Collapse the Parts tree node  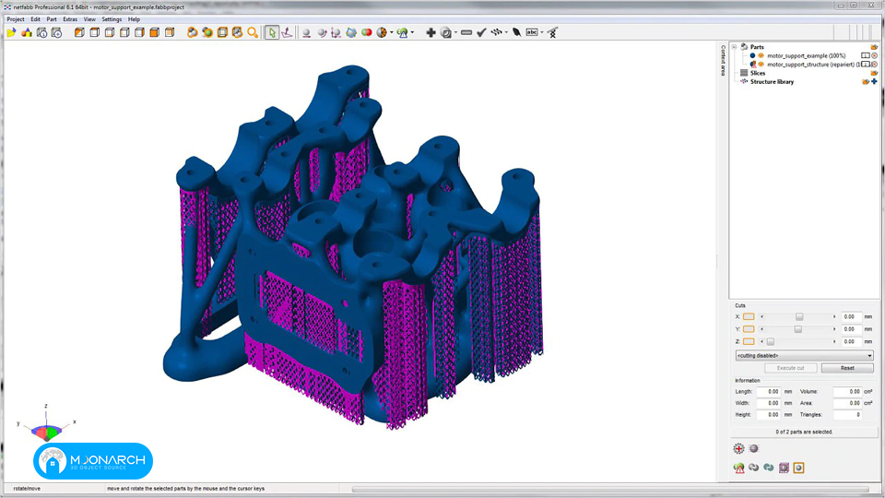click(735, 47)
